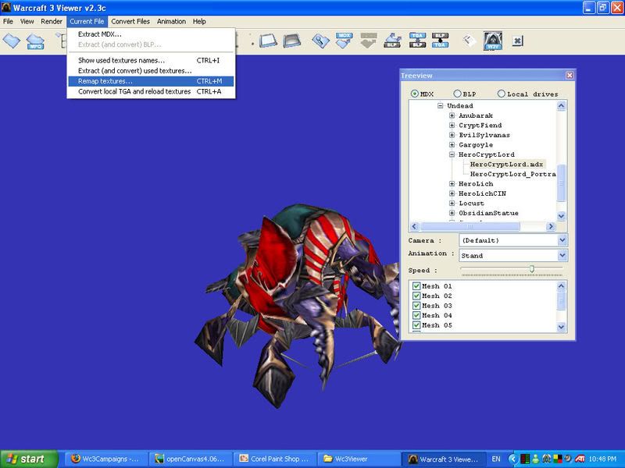Viewport: 625px width, 468px height.
Task: Uncheck the Mesh 02 checkbox
Action: (416, 296)
